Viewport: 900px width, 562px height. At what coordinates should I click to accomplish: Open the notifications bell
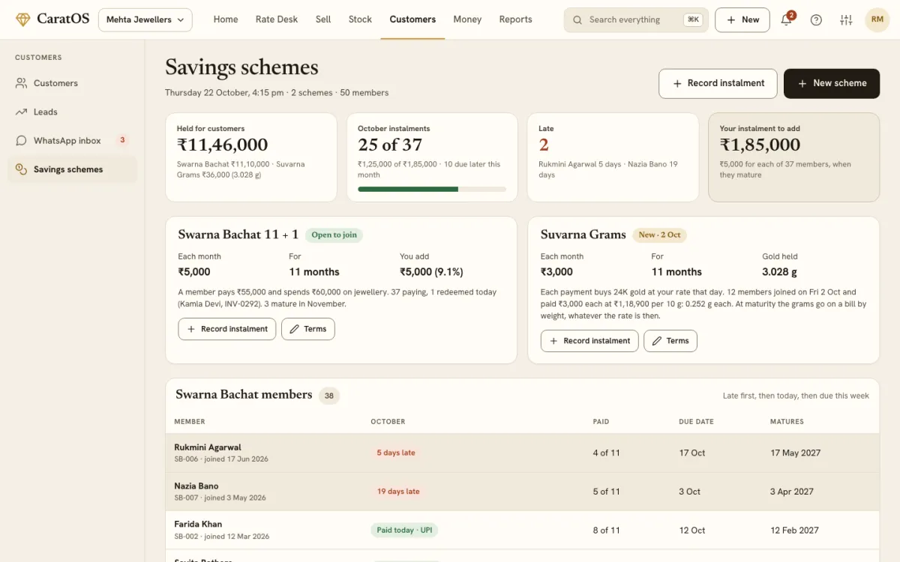click(x=786, y=20)
